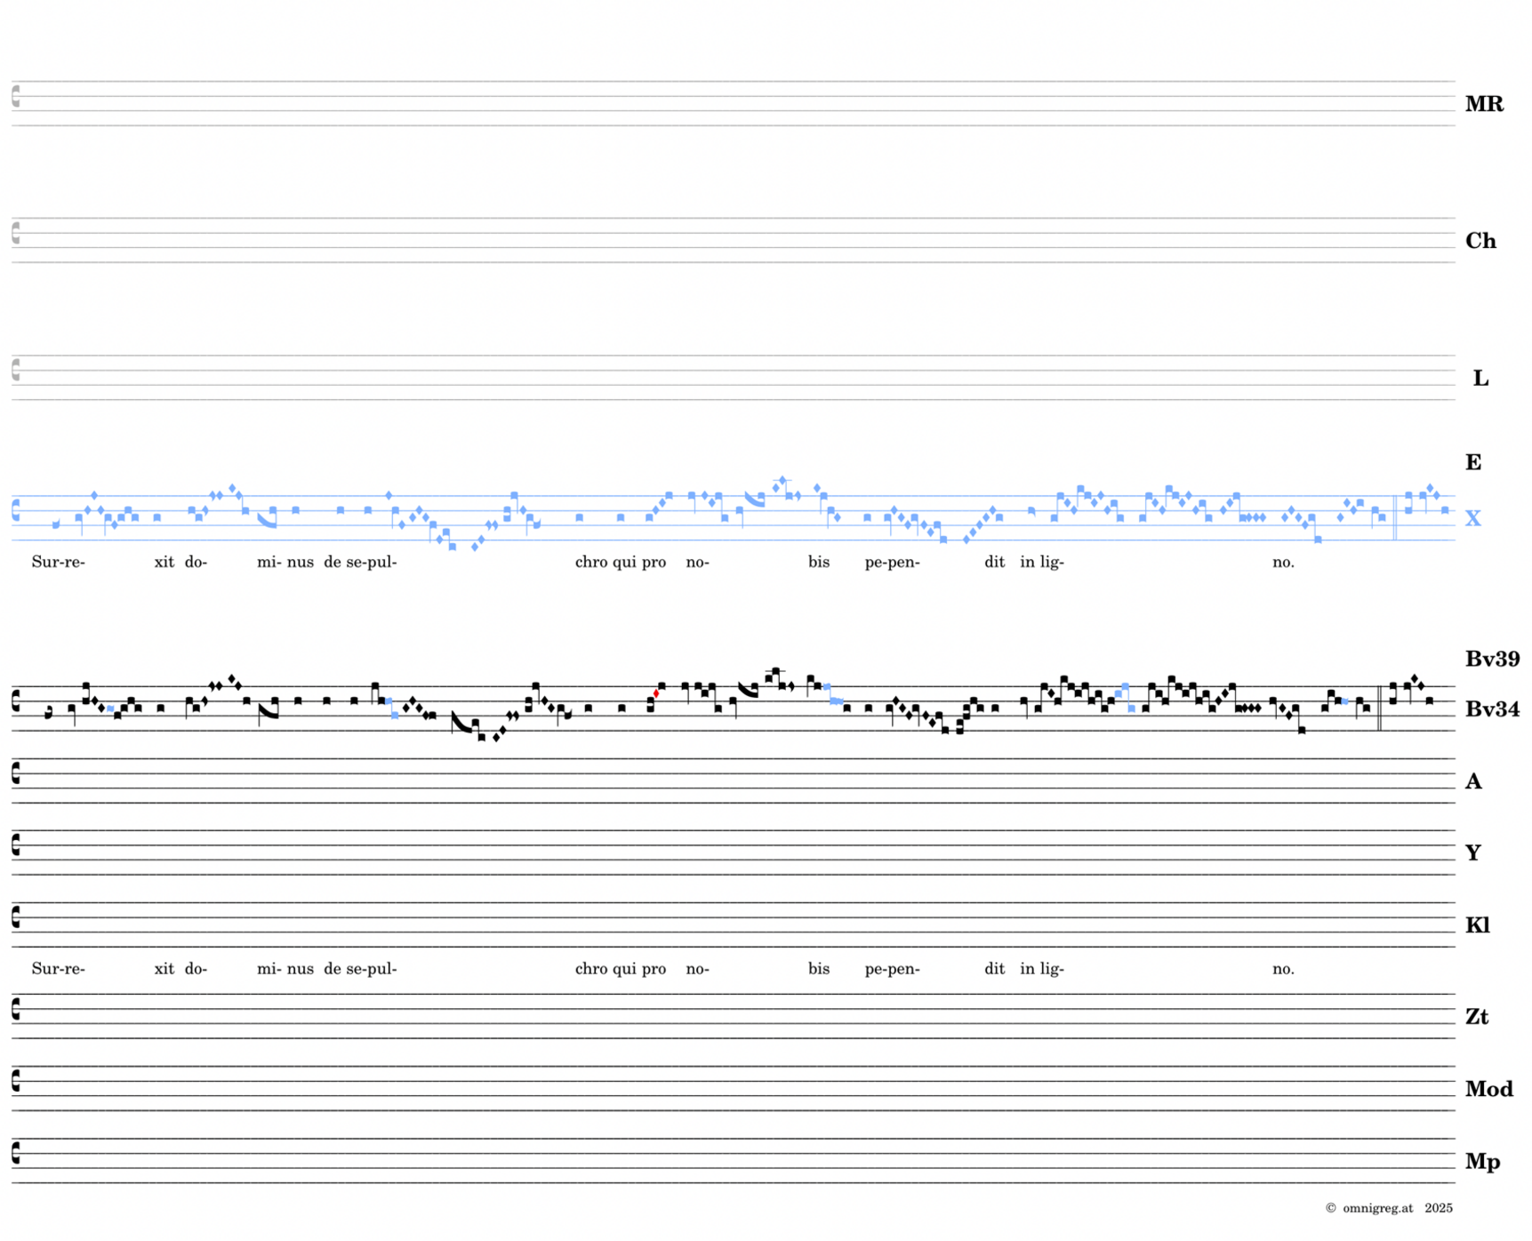Click the blue clef on the X staff

click(16, 510)
